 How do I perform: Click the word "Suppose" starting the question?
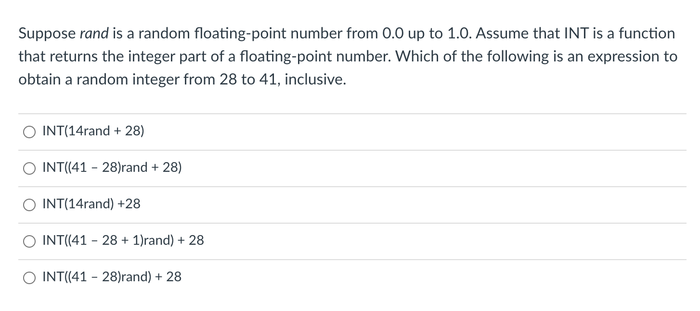click(x=47, y=34)
